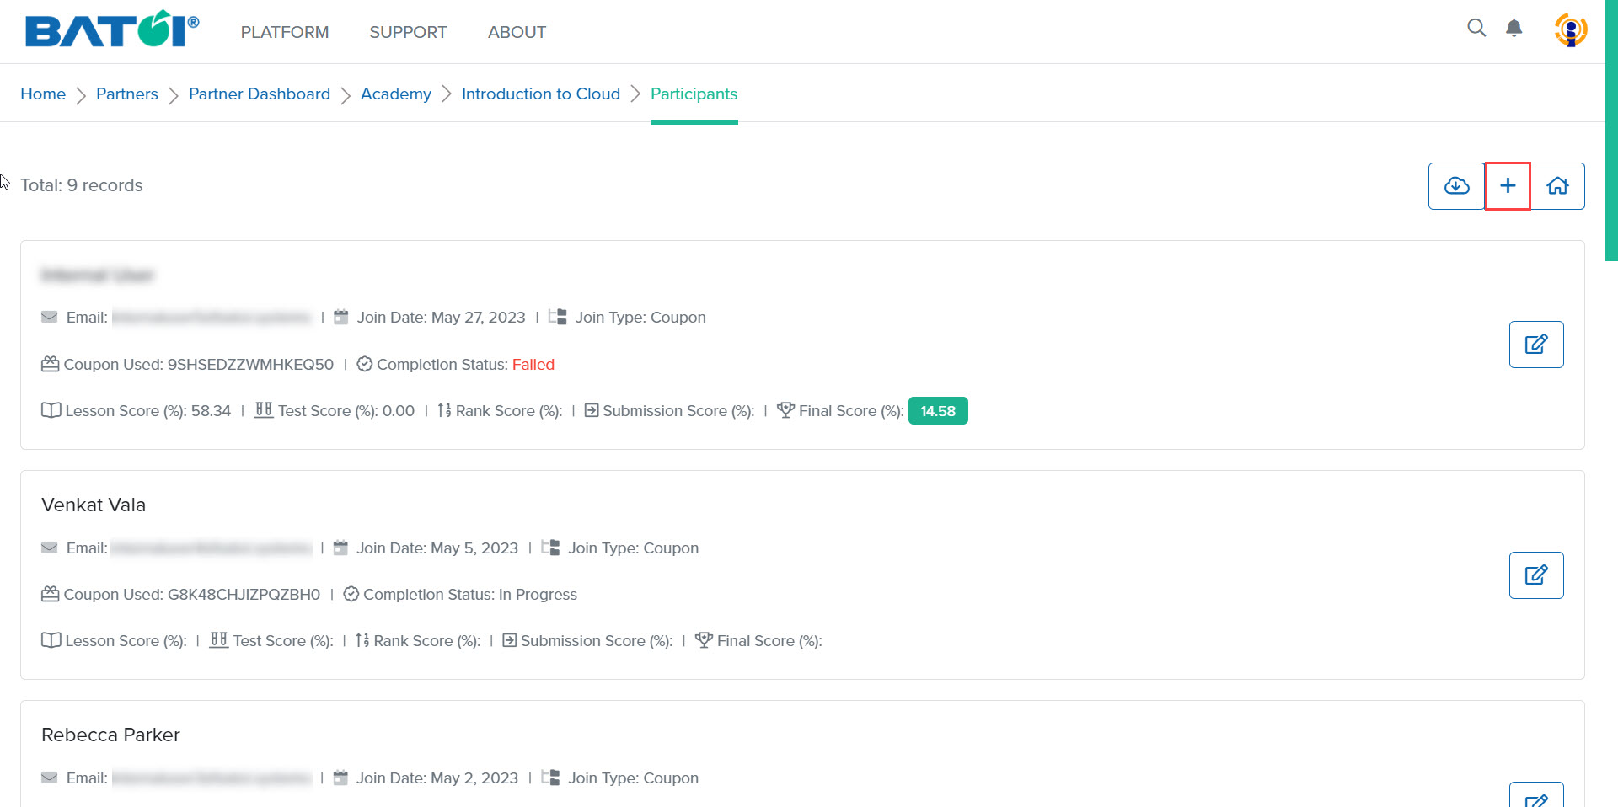
Task: Click the join type icon beside May 2, 2023
Action: tap(550, 777)
